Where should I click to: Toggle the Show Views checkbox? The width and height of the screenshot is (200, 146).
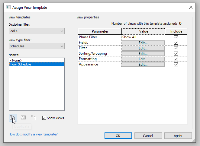44,118
